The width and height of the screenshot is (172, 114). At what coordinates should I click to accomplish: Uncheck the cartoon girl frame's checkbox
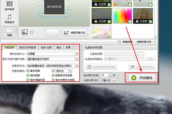point(150,22)
